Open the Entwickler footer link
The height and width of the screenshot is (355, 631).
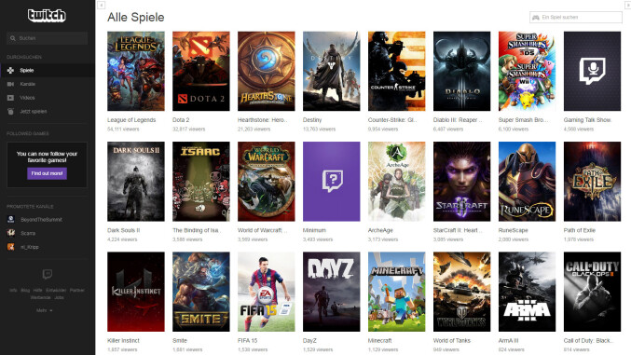click(56, 290)
